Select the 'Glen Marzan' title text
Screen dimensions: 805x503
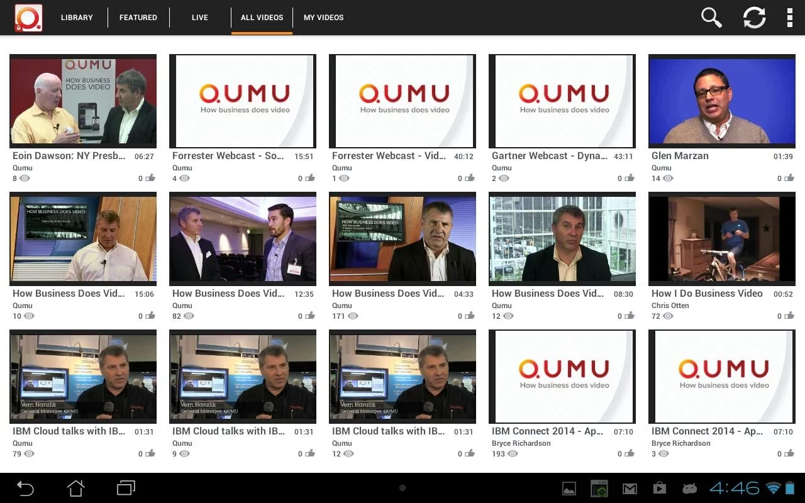(680, 156)
